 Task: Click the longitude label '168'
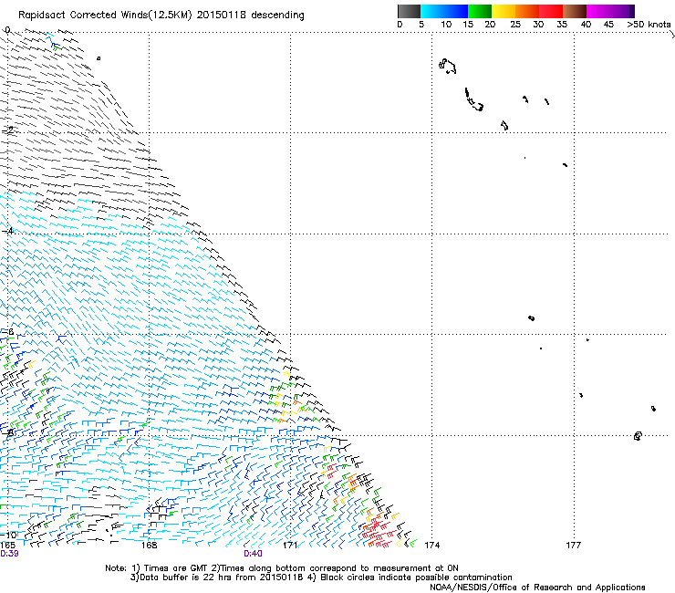point(149,546)
